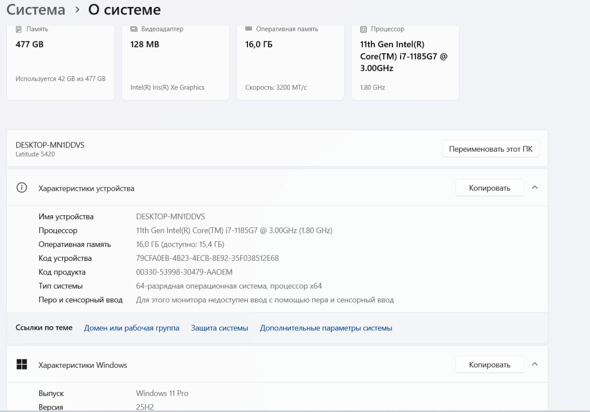Click the "Характеристики Windows" section title
The width and height of the screenshot is (590, 412).
tap(83, 365)
